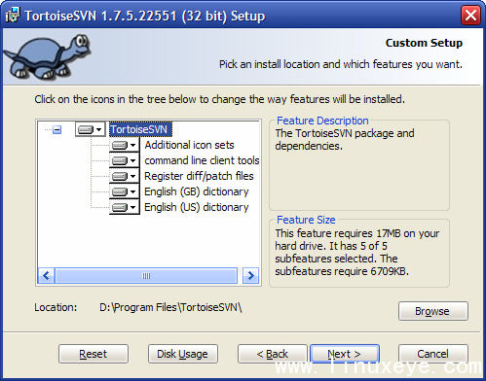The width and height of the screenshot is (486, 381).
Task: Cancel the TortoiseSVN setup
Action: pyautogui.click(x=433, y=354)
